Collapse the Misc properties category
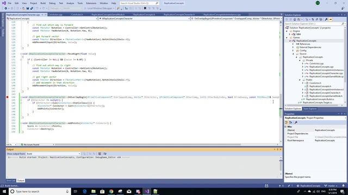The height and width of the screenshot is (195, 348). click(286, 127)
